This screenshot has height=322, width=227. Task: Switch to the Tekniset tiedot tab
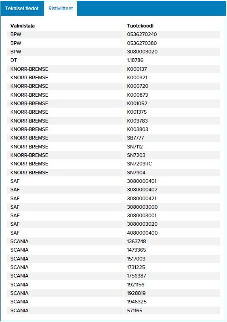click(x=22, y=8)
